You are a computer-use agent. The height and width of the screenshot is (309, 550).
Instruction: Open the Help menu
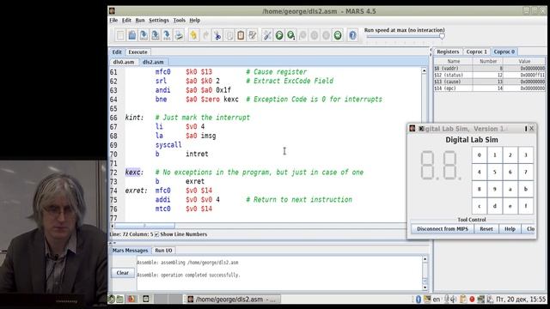point(195,21)
